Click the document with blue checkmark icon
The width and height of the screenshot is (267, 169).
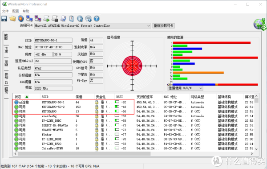[63, 19]
